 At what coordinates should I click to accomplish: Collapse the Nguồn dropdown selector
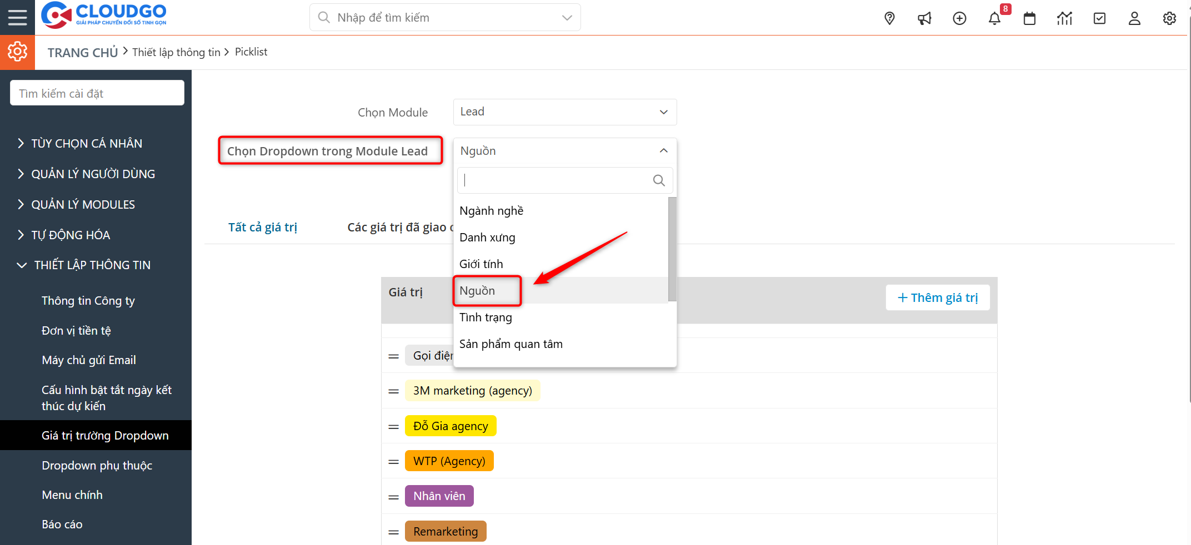coord(564,151)
